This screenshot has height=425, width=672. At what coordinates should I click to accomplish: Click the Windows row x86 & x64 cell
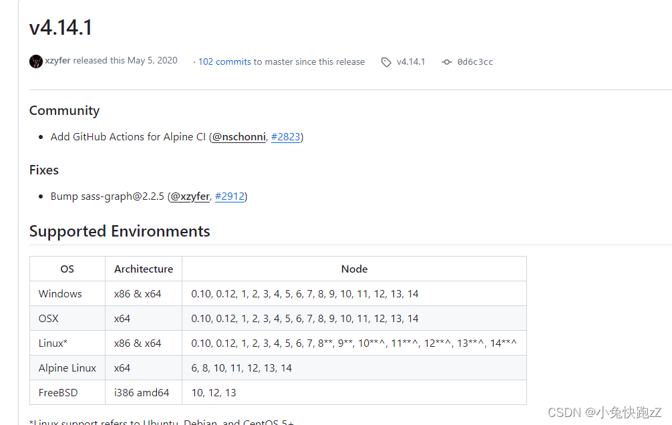[x=144, y=294]
